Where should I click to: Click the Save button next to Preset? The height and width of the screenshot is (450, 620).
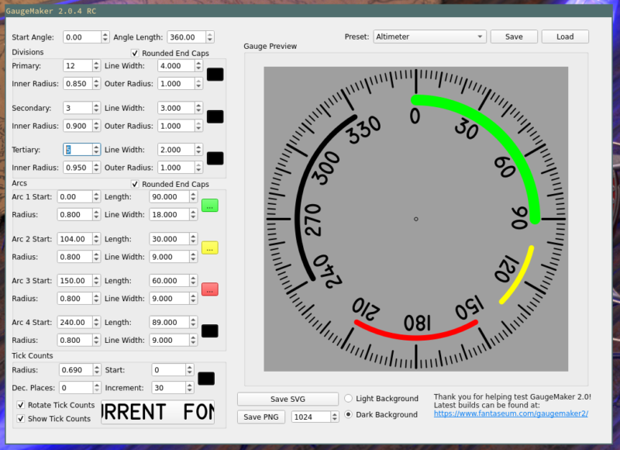pos(513,36)
